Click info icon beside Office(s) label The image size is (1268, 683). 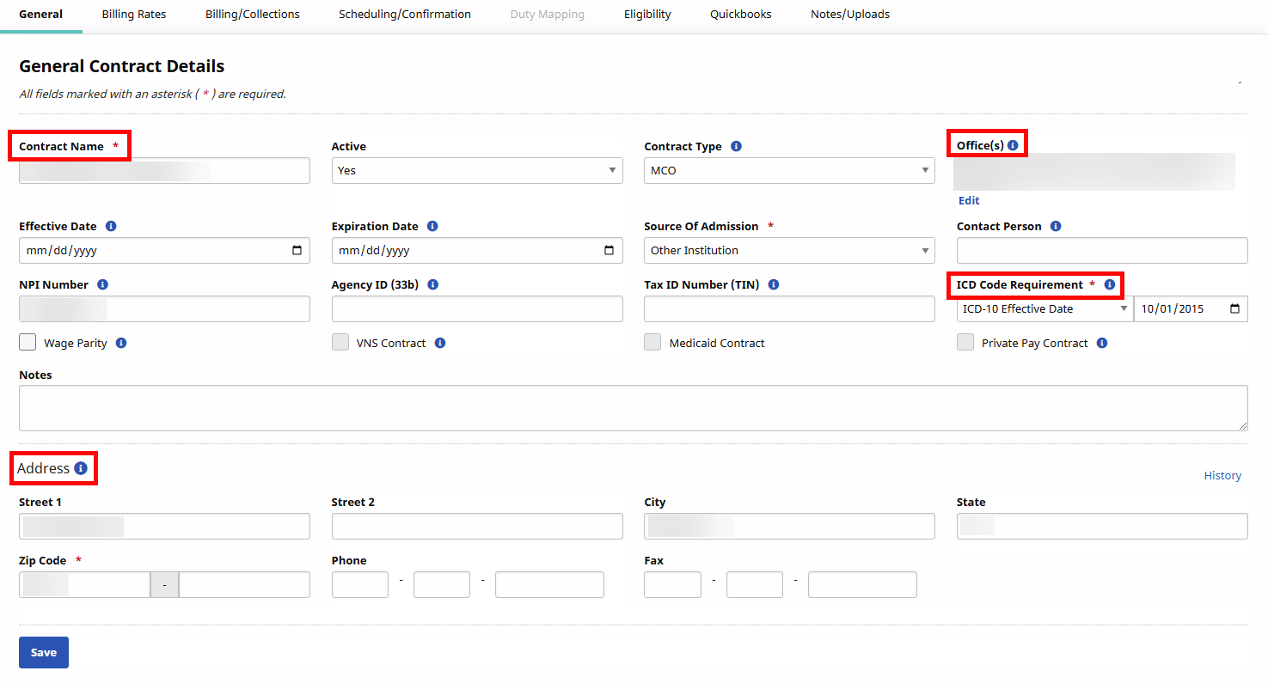pyautogui.click(x=1013, y=145)
